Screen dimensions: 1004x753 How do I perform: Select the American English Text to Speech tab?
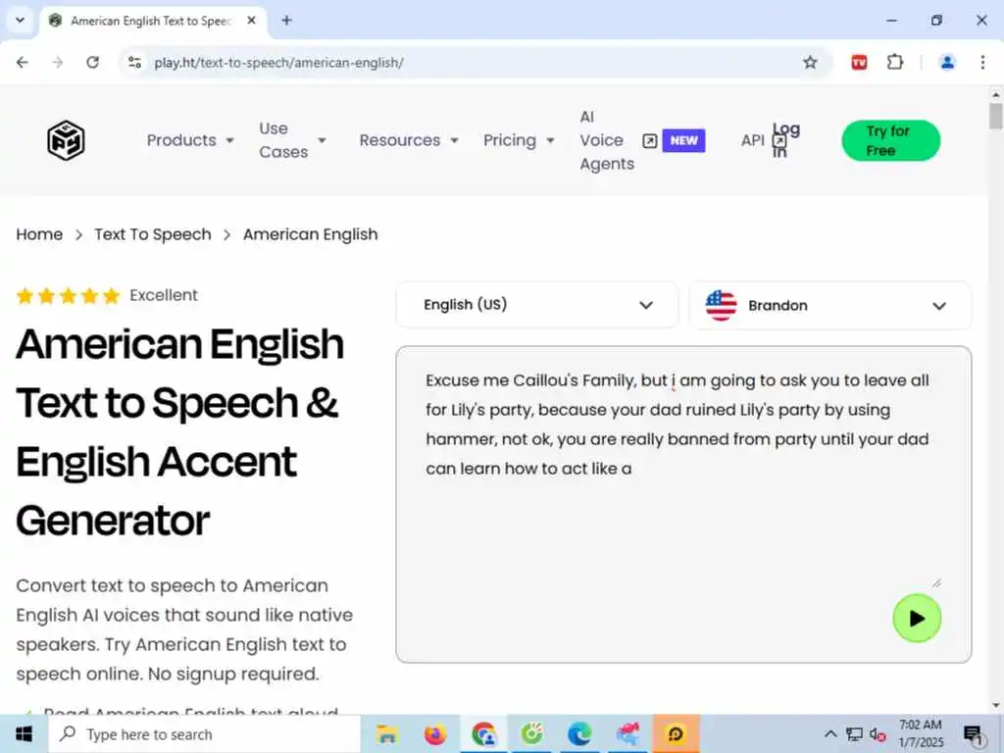coord(152,21)
